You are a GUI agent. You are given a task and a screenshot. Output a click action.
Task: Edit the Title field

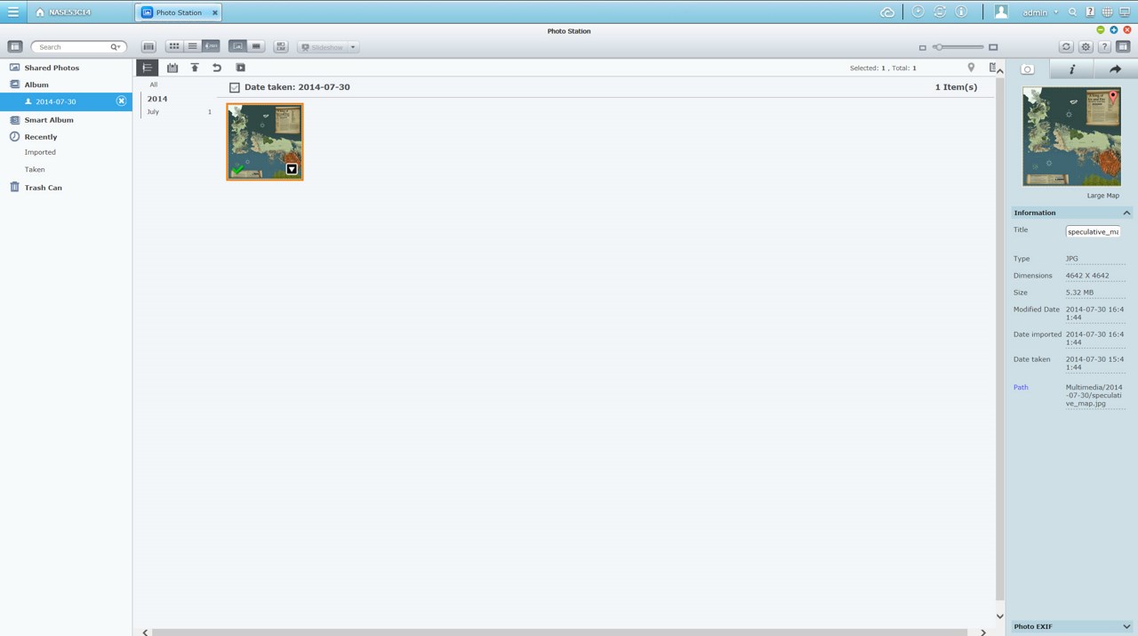1093,231
